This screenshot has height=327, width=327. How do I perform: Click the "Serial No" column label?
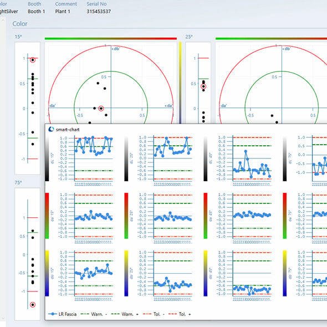pos(96,4)
